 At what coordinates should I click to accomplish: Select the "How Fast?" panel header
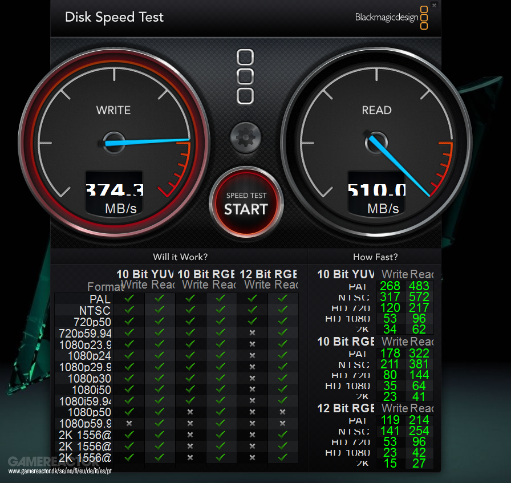pos(375,257)
